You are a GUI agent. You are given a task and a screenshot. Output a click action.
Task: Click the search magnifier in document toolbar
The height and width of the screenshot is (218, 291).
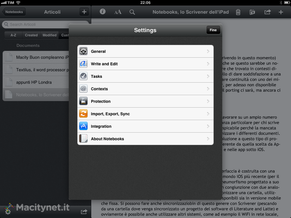[132, 12]
